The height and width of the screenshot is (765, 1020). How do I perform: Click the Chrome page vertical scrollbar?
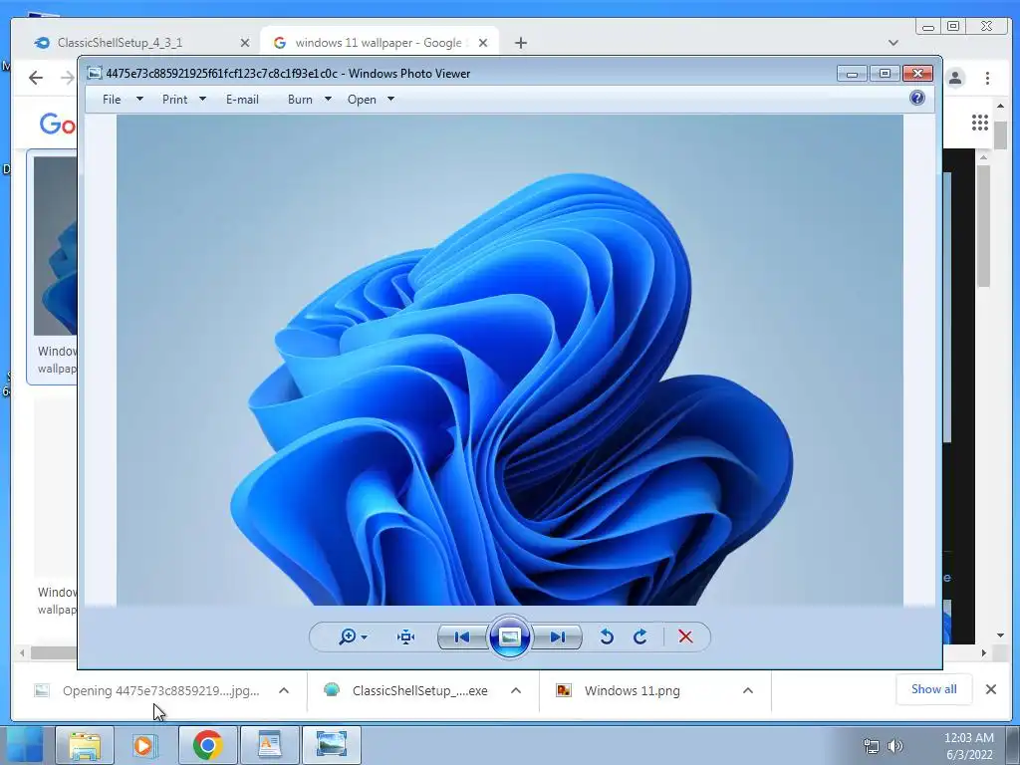(x=1000, y=136)
